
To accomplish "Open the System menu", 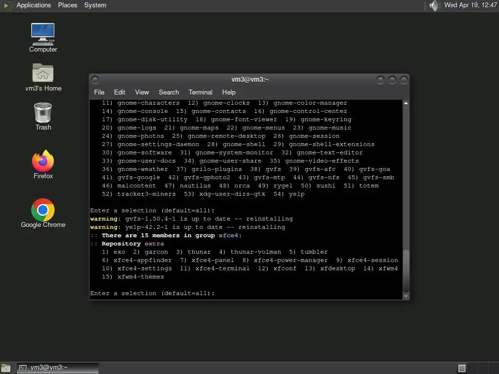I will tap(95, 5).
